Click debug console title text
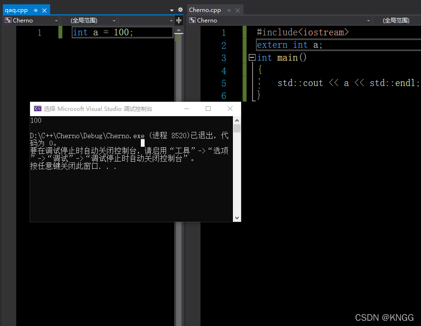421x326 pixels. click(x=98, y=109)
